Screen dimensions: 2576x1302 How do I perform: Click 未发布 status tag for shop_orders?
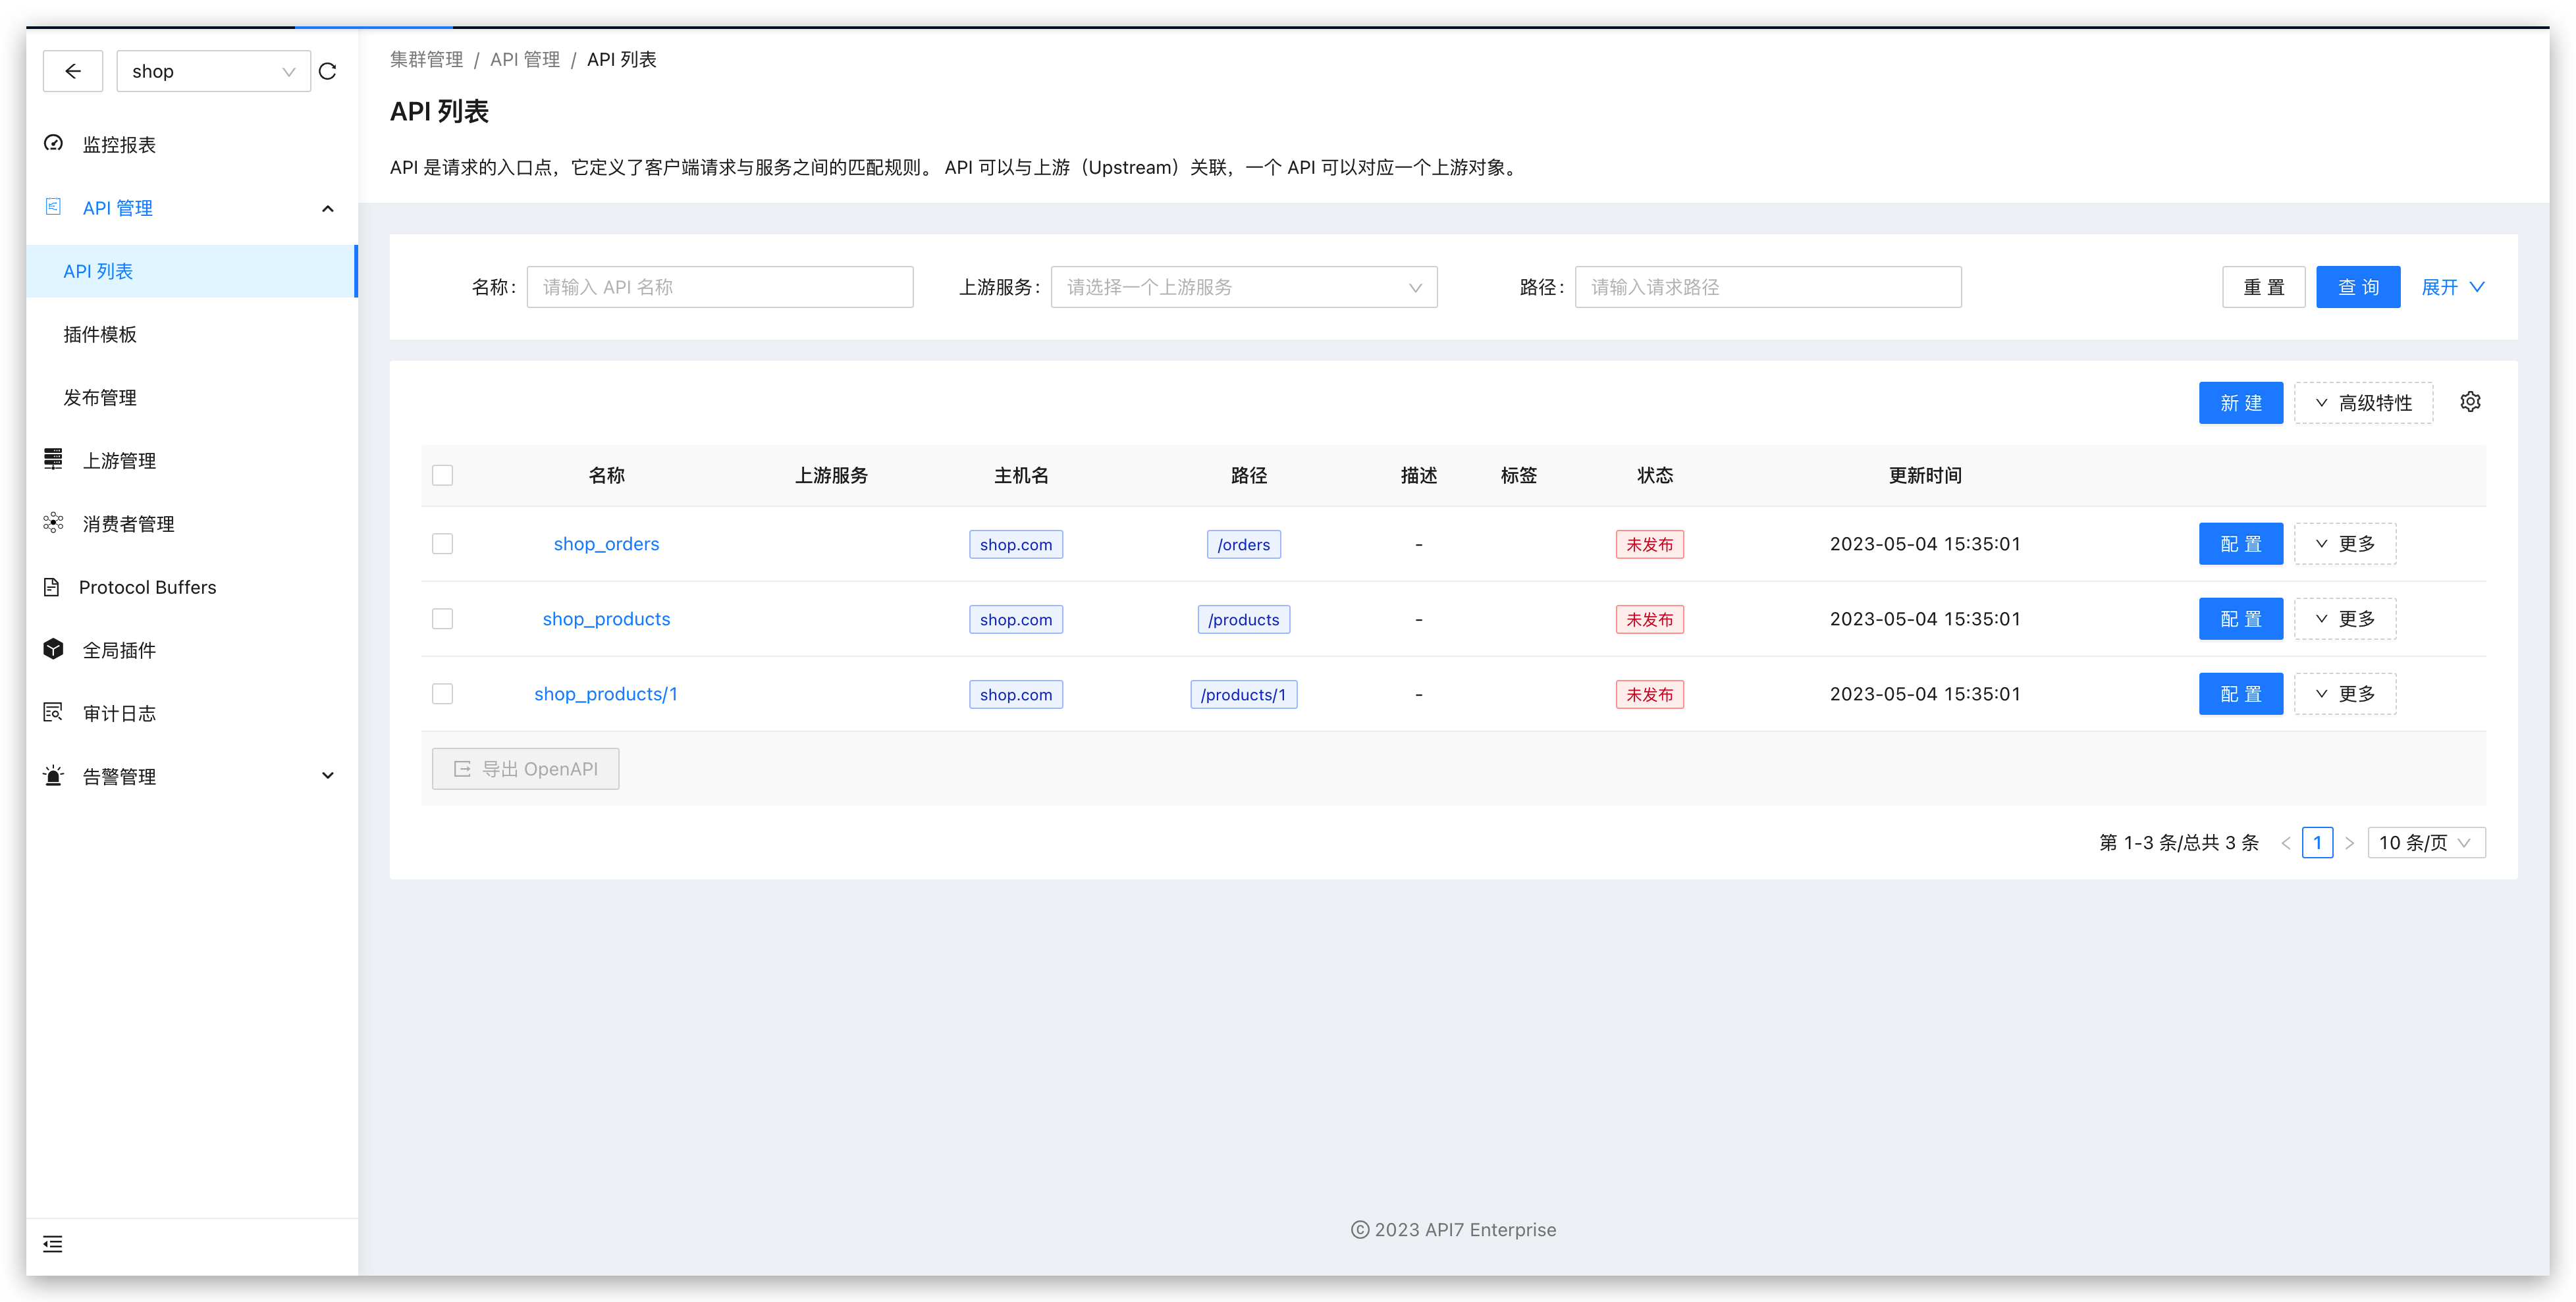[1649, 544]
